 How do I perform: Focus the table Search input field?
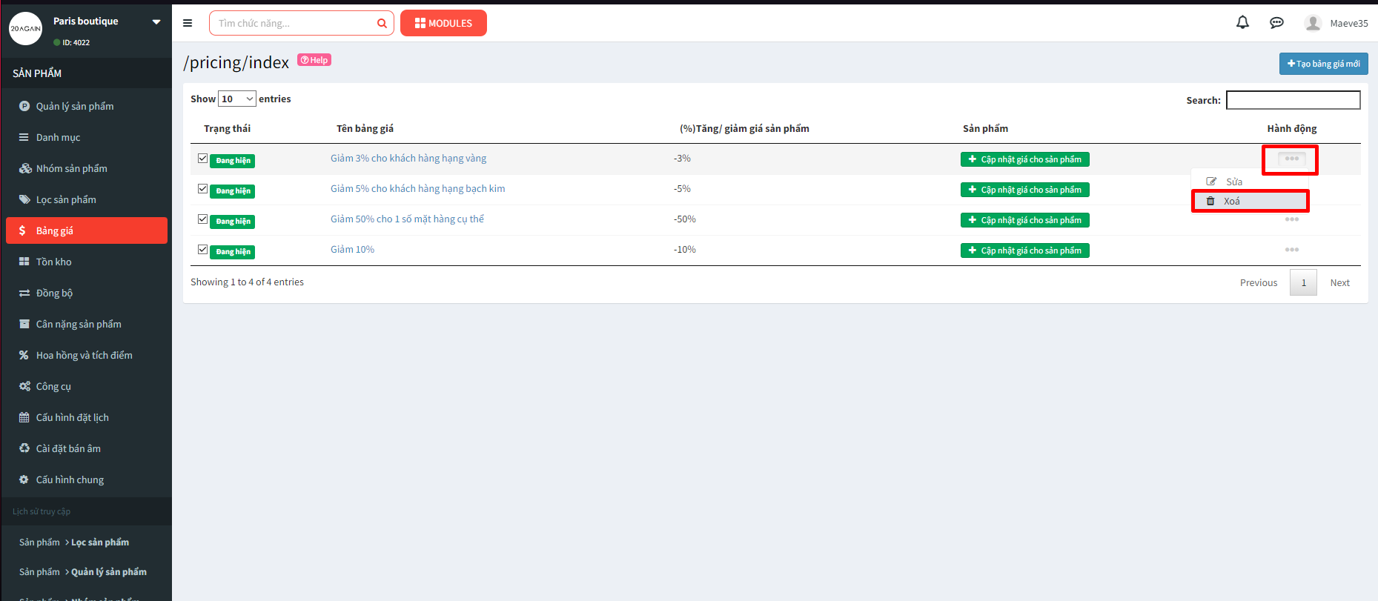(x=1293, y=100)
